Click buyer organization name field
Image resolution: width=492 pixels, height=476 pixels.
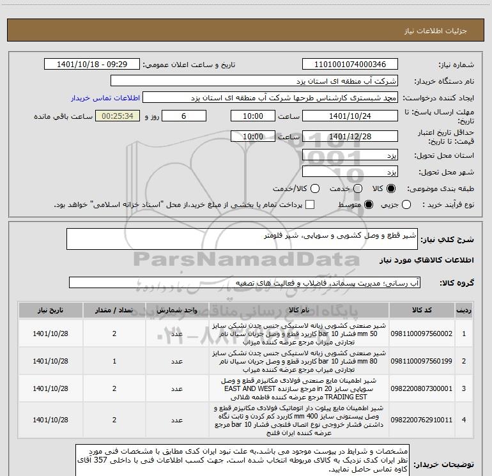point(254,81)
